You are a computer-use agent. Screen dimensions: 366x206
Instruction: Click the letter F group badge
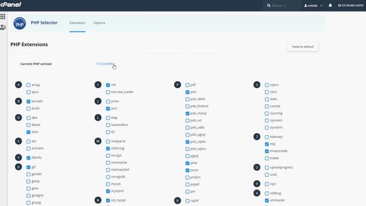(x=18, y=158)
